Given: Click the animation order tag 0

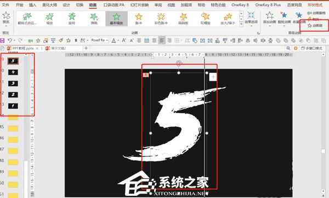Looking at the screenshot, I should pyautogui.click(x=146, y=75).
